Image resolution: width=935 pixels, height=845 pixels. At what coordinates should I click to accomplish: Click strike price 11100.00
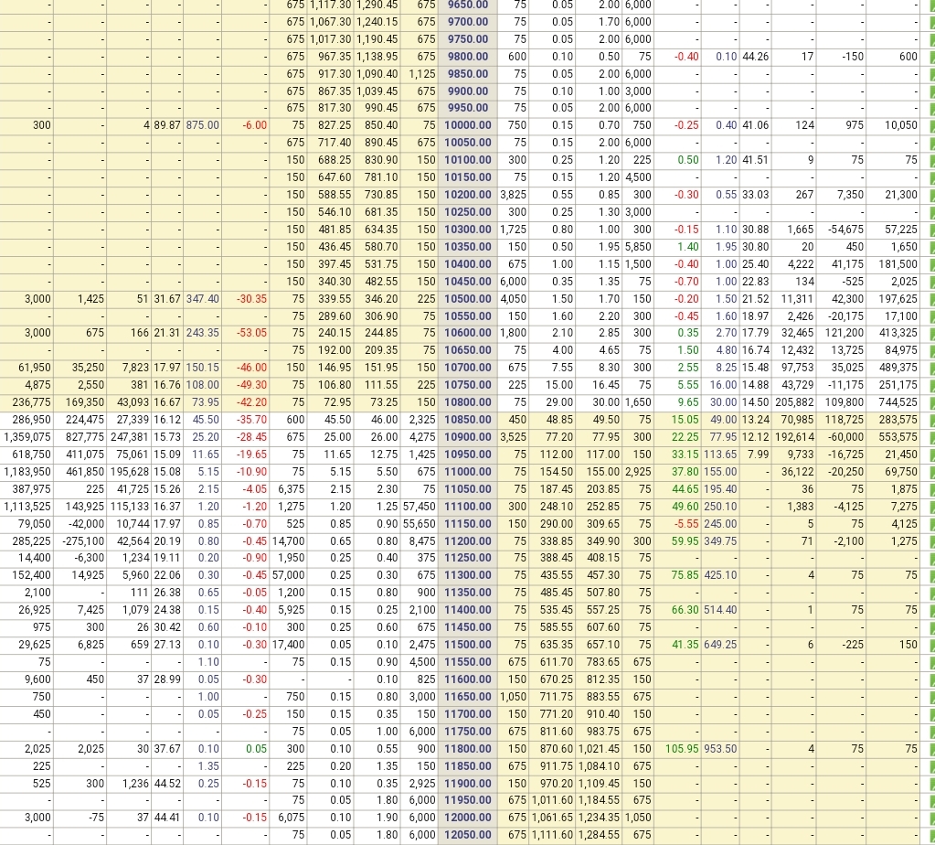(468, 507)
